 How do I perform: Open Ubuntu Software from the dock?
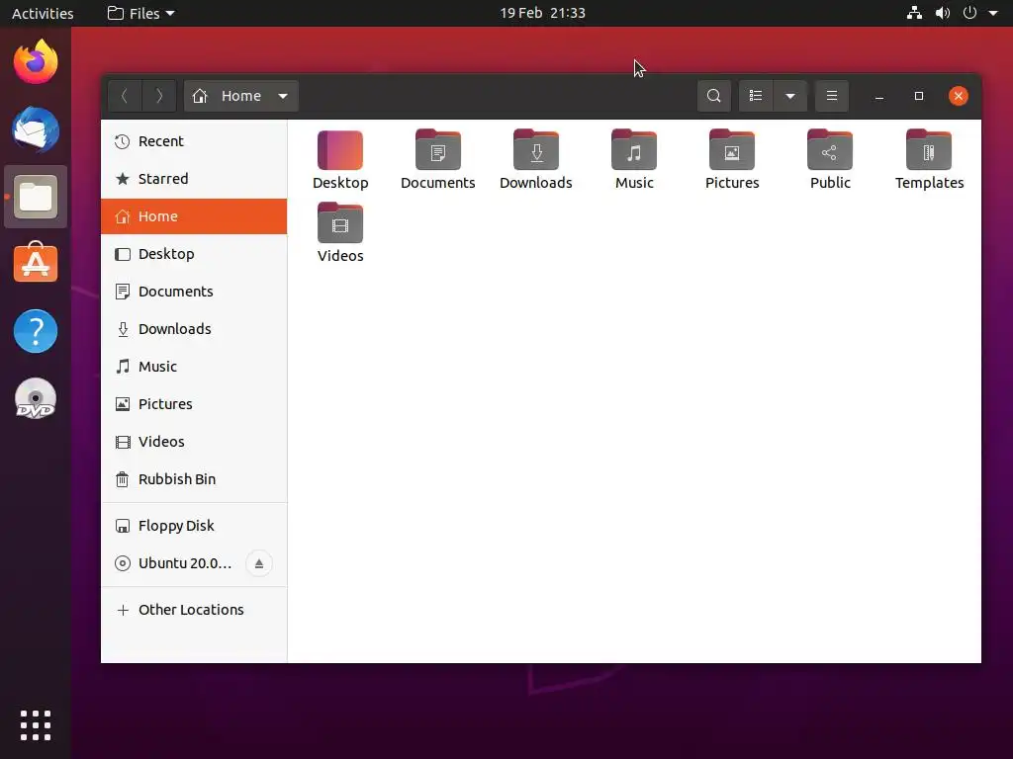pyautogui.click(x=36, y=263)
